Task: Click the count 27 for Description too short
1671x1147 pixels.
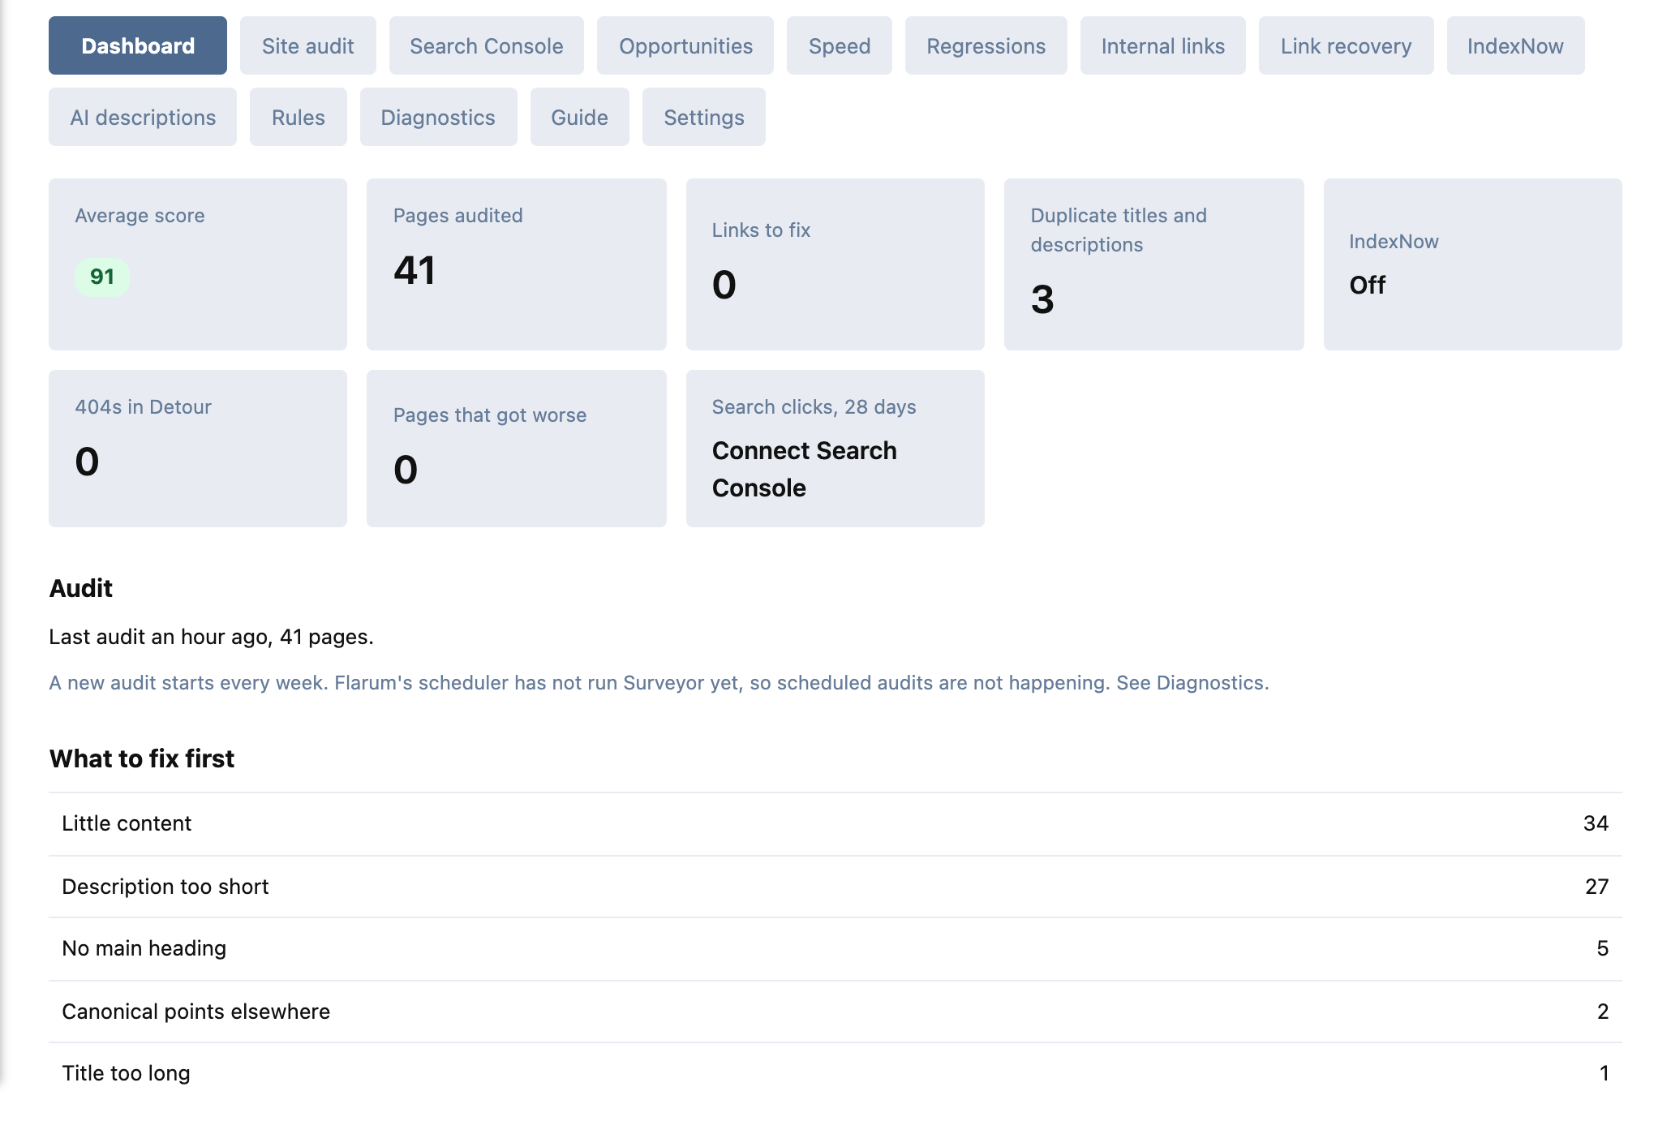Action: coord(1596,887)
